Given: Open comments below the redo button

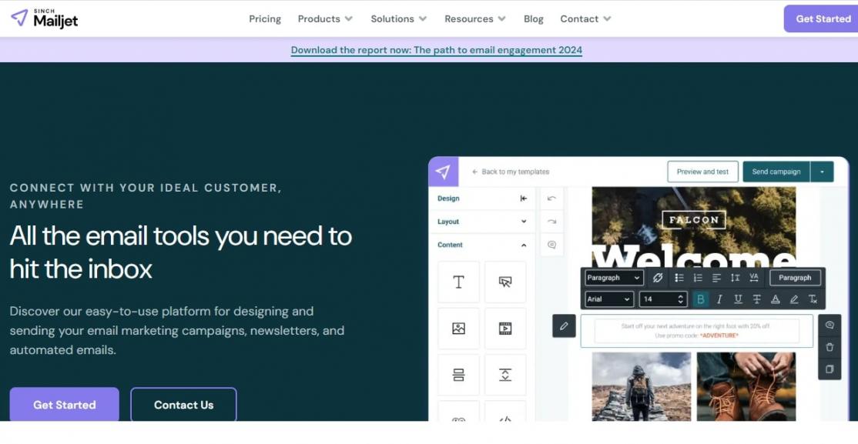Looking at the screenshot, I should (551, 245).
